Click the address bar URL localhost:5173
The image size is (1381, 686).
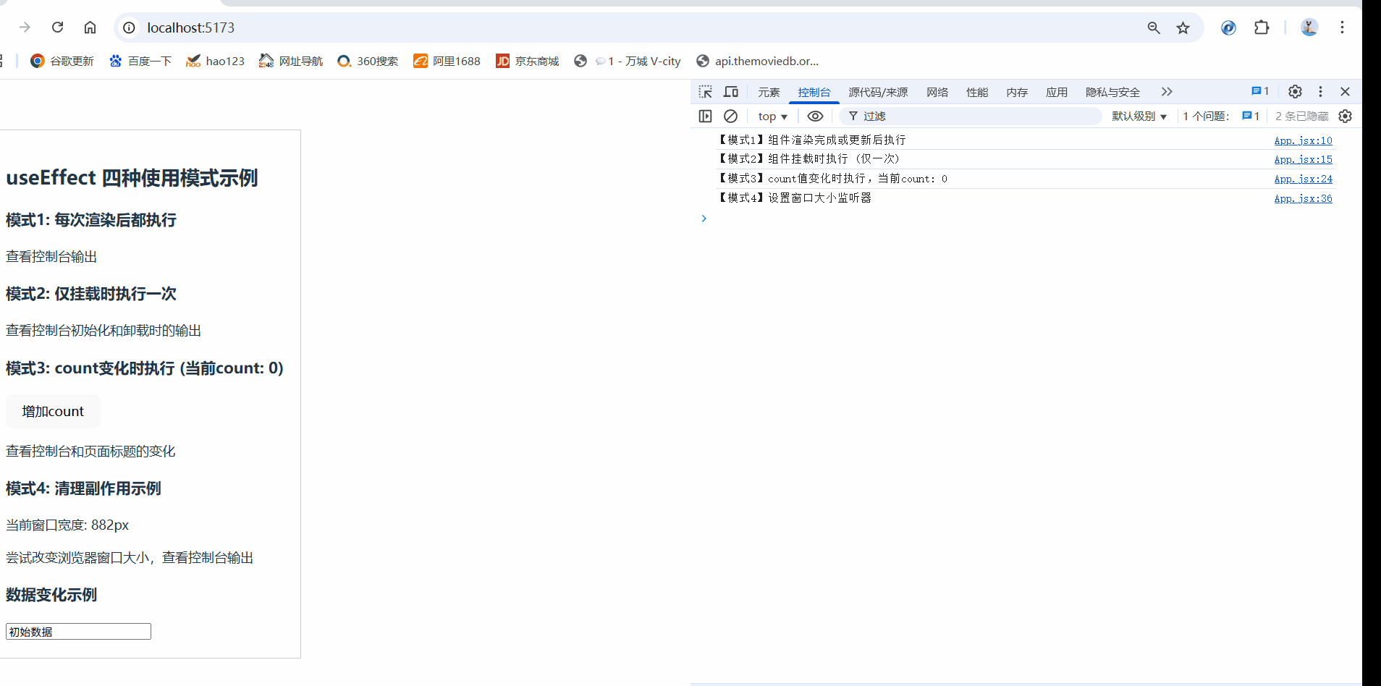tap(191, 27)
